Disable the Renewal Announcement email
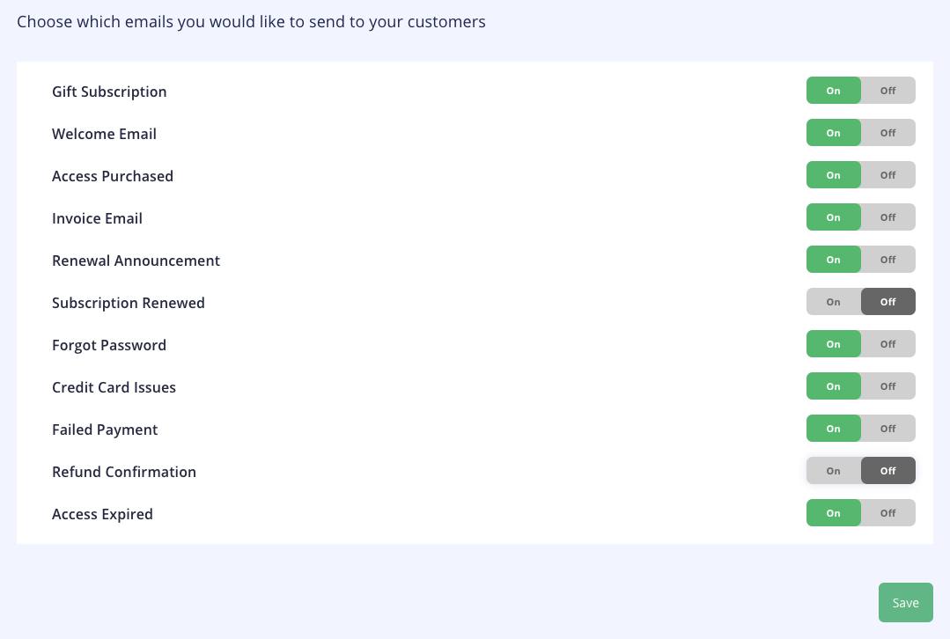The height and width of the screenshot is (639, 950). (887, 259)
